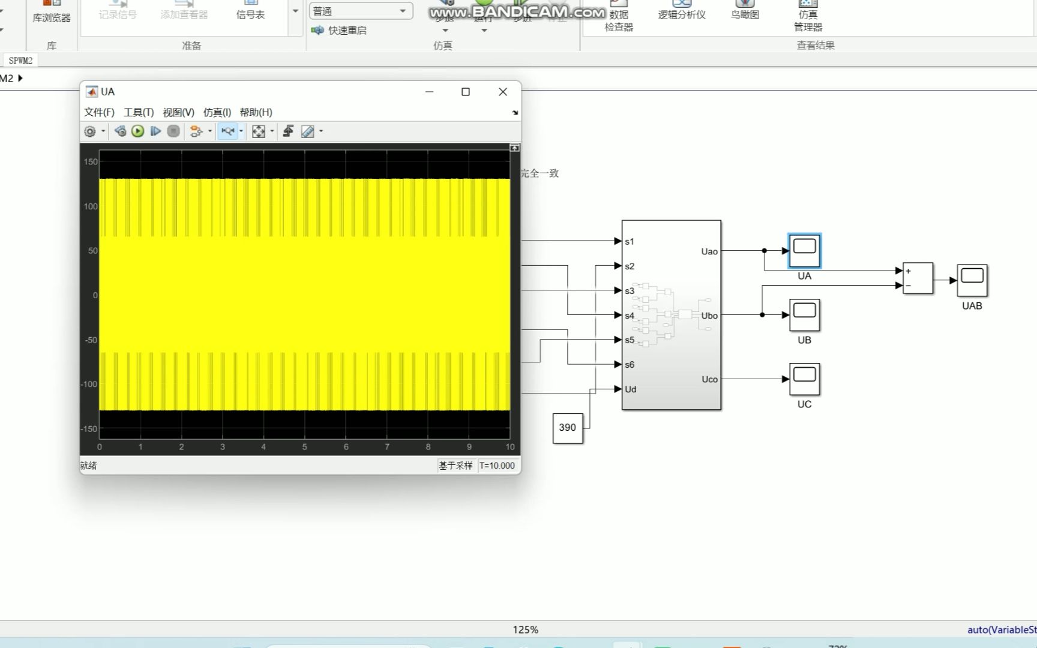Click the step forward button in scope
The height and width of the screenshot is (648, 1037).
tap(155, 131)
